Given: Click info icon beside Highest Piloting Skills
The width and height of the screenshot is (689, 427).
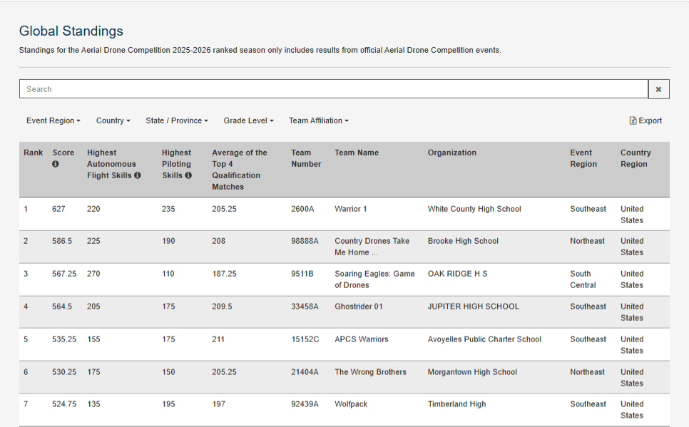Looking at the screenshot, I should point(188,175).
